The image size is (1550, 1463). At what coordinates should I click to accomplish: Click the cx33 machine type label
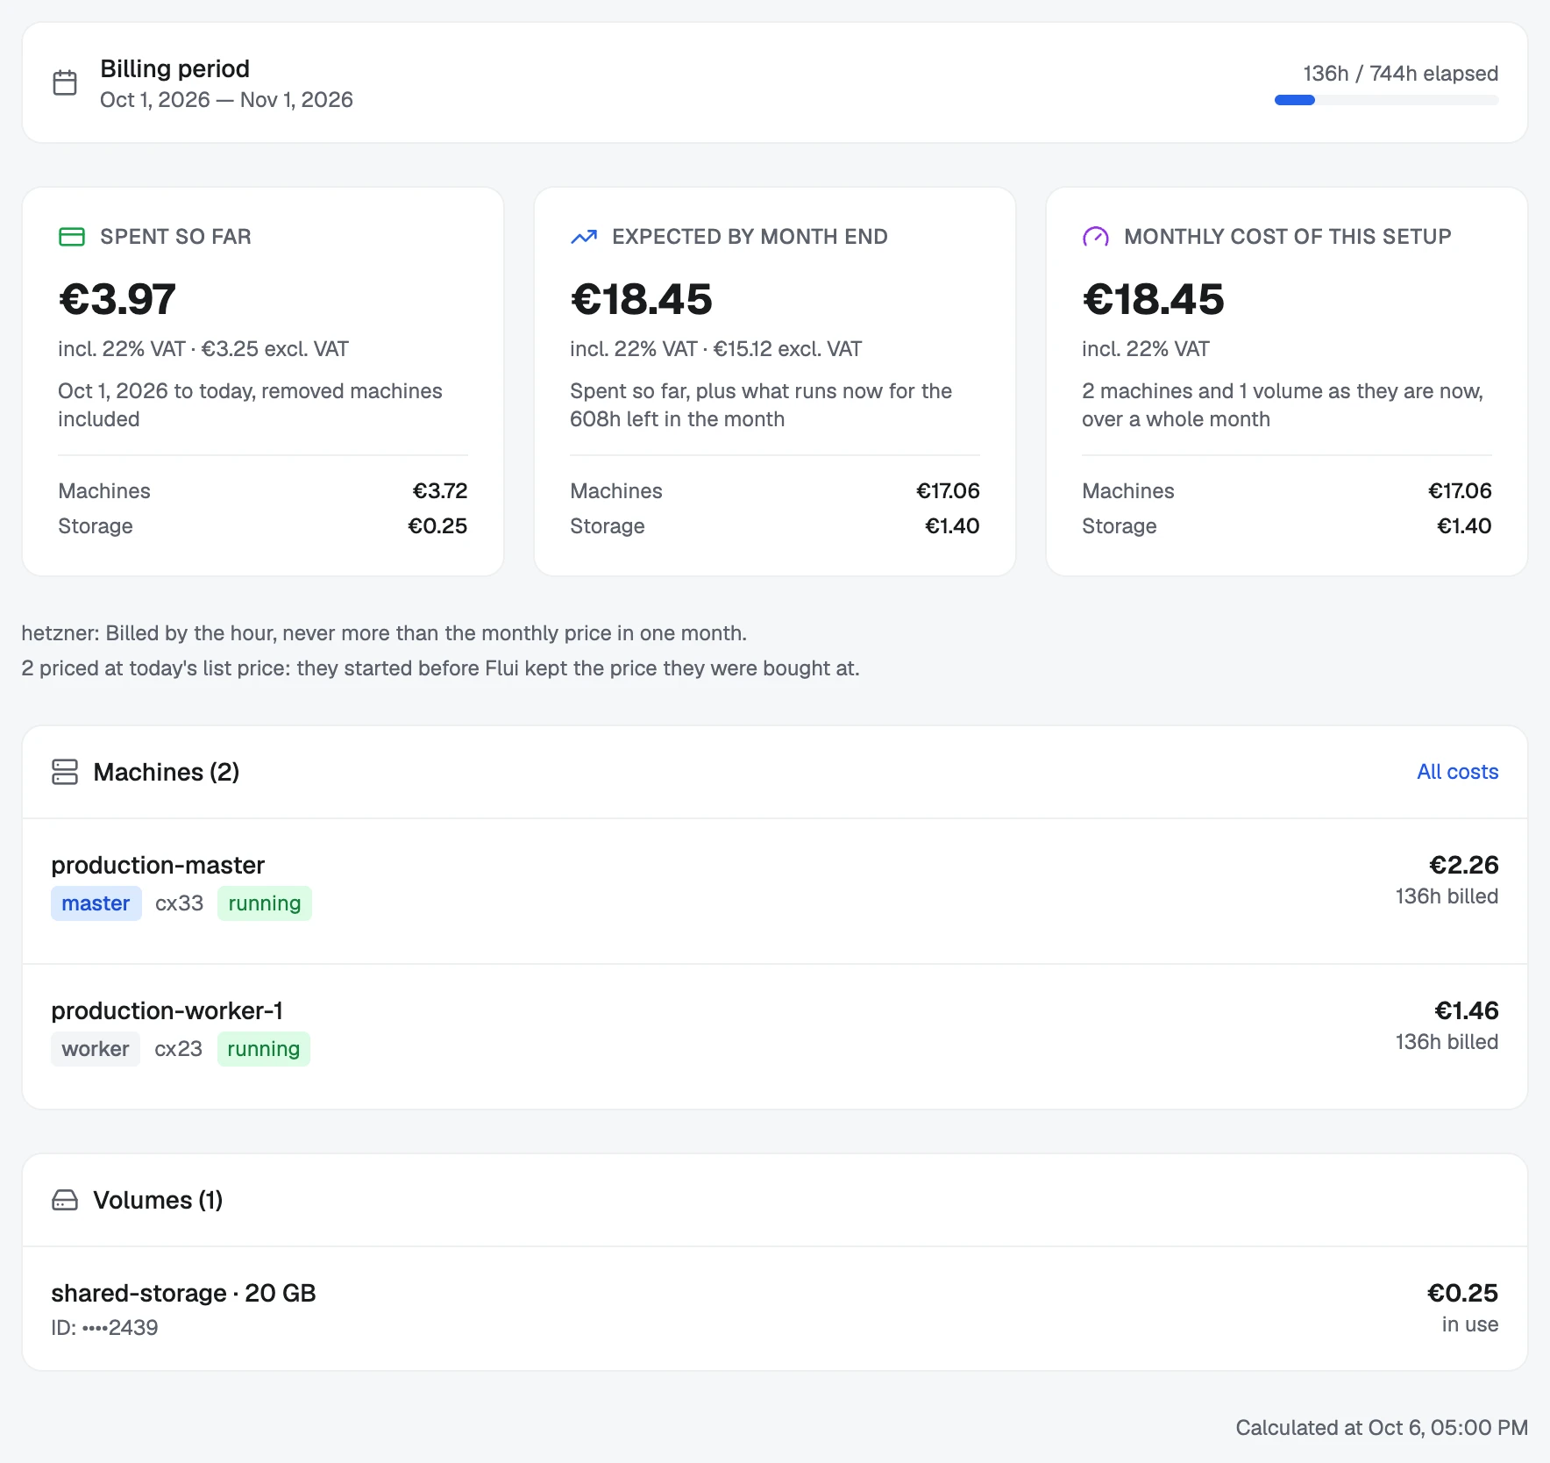[179, 903]
